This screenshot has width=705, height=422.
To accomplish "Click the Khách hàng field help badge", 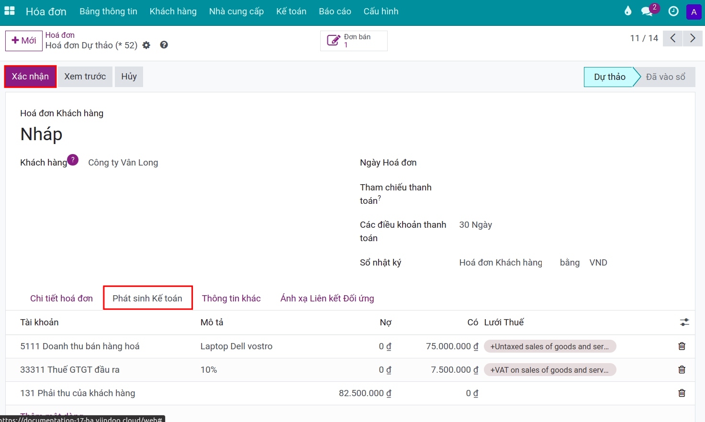I will tap(73, 160).
